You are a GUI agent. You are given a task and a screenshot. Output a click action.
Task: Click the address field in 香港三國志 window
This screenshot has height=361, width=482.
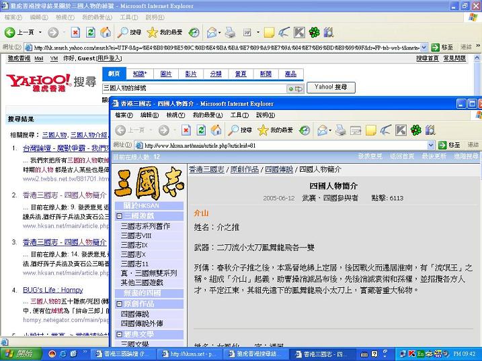pyautogui.click(x=281, y=145)
